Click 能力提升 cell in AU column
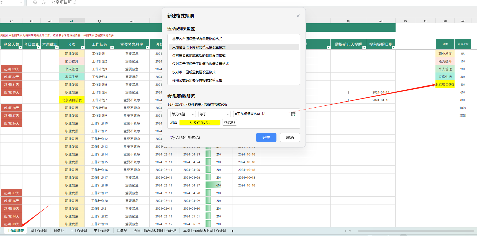The width and height of the screenshot is (477, 236). [x=445, y=61]
